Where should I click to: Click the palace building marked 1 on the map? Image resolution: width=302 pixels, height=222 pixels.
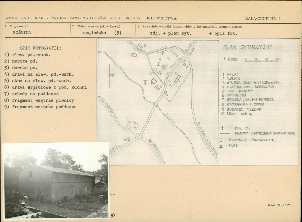pos(153,81)
